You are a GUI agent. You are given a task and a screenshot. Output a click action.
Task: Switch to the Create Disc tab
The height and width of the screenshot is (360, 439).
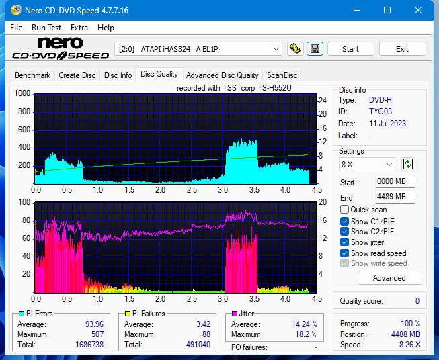pos(77,75)
